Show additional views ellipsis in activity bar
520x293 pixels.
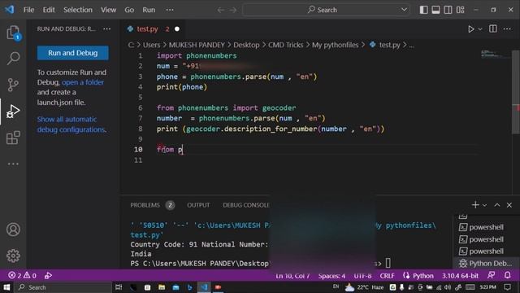tap(13, 164)
